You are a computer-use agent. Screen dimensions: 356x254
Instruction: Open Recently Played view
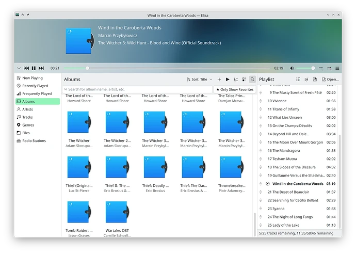click(38, 86)
